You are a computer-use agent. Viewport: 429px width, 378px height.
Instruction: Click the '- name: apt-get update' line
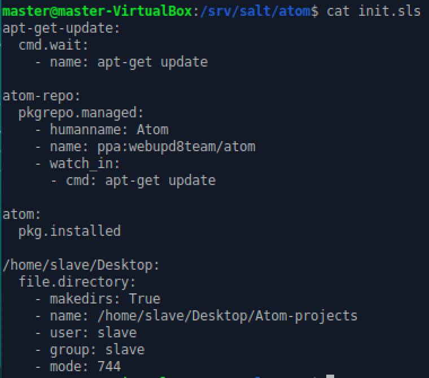pos(121,61)
